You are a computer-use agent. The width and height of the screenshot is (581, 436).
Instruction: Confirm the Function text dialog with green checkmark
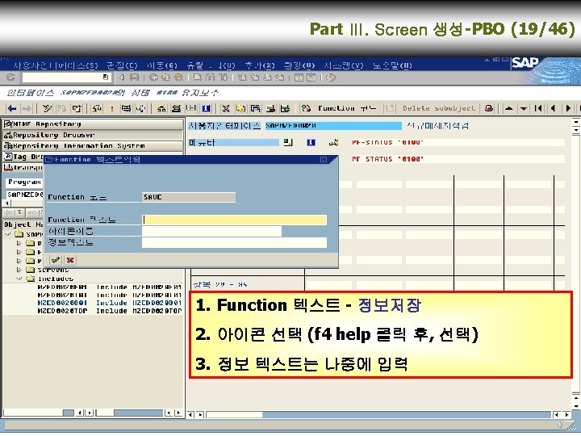pyautogui.click(x=56, y=260)
